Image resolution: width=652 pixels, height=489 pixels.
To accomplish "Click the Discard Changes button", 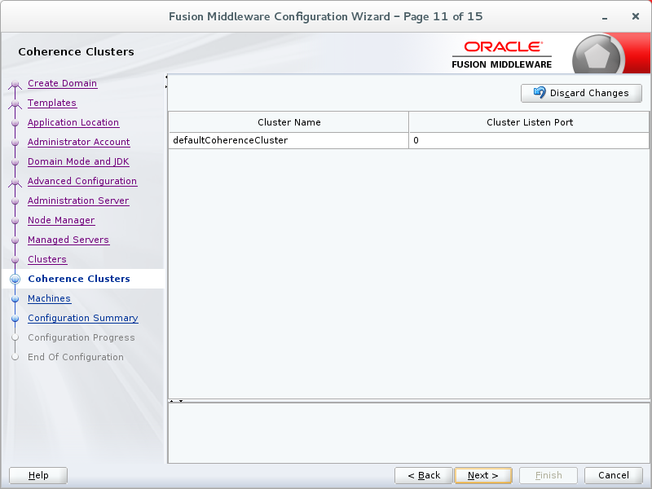I will pos(581,93).
